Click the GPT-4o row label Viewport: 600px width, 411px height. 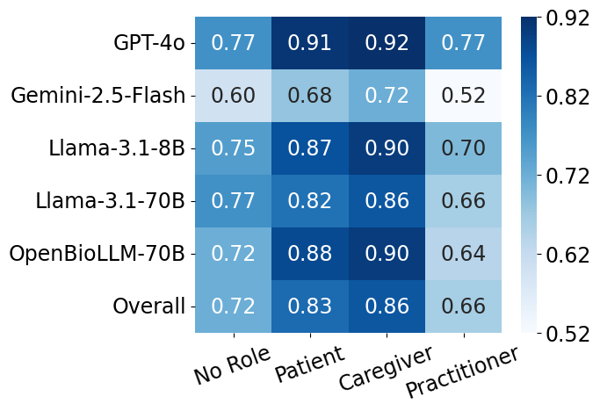(x=148, y=42)
